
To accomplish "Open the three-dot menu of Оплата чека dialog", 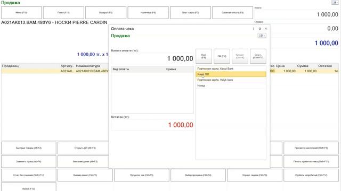I will click(254, 29).
